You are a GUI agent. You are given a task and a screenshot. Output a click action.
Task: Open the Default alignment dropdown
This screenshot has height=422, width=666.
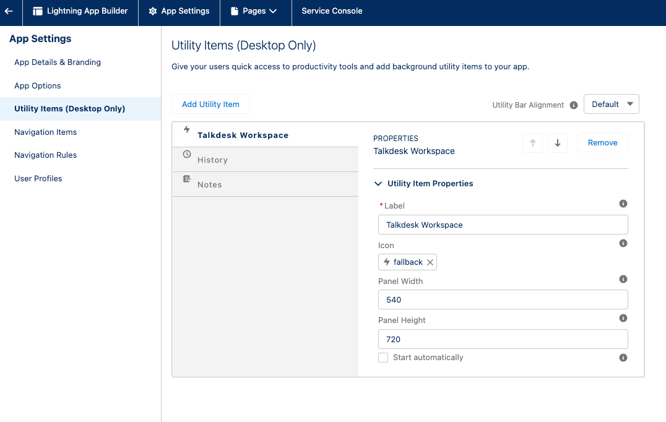point(611,104)
